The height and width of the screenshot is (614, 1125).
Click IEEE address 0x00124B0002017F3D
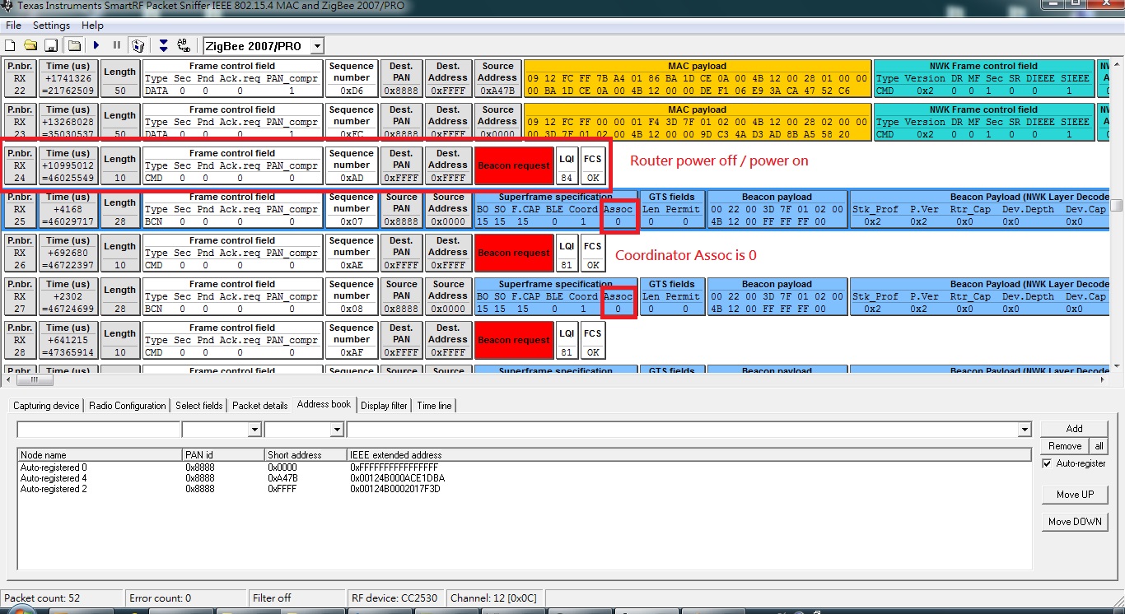(395, 489)
